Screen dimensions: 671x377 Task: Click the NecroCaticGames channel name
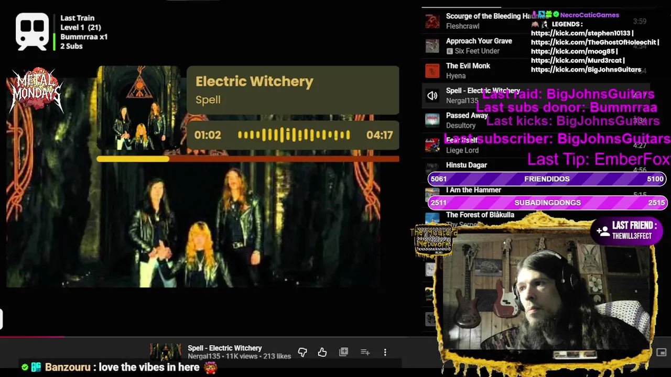589,15
